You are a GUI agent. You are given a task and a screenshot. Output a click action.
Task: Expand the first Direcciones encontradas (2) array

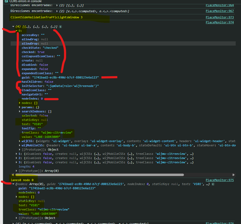pyautogui.click(x=57, y=5)
